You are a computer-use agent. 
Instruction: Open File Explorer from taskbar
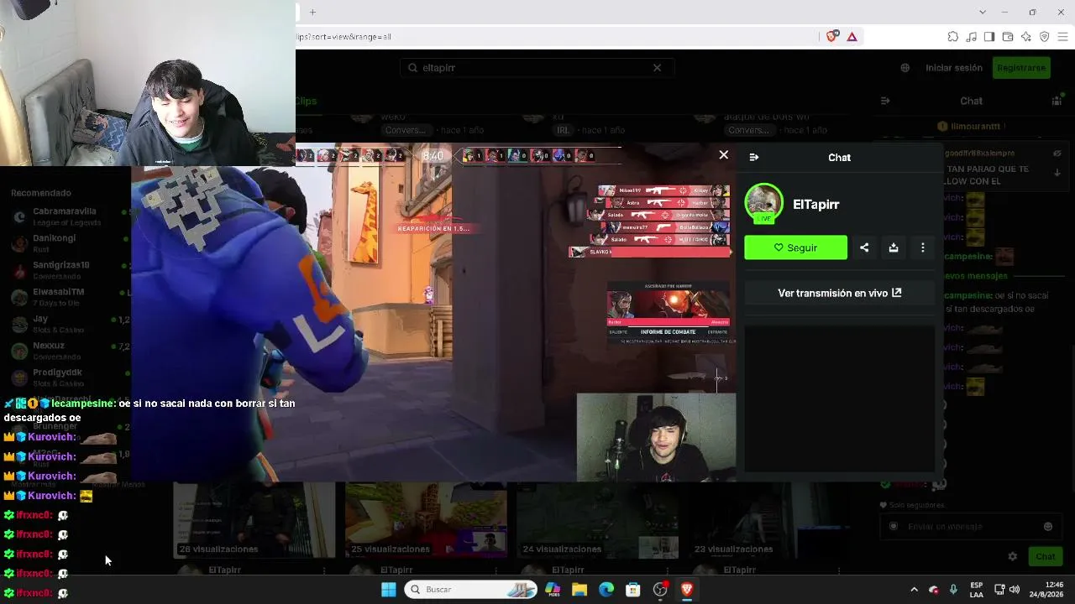coord(579,590)
